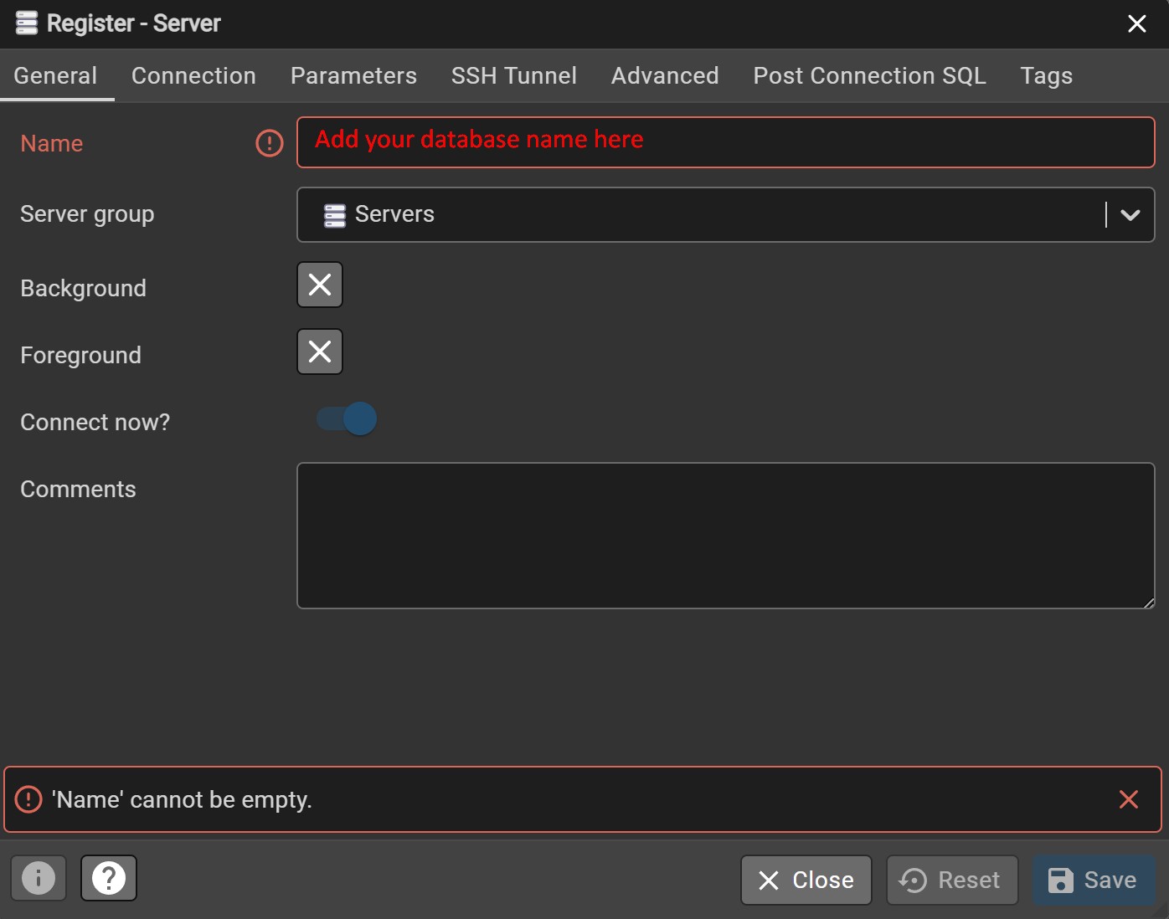
Task: Click the error icon in alert banner
Action: 28,799
